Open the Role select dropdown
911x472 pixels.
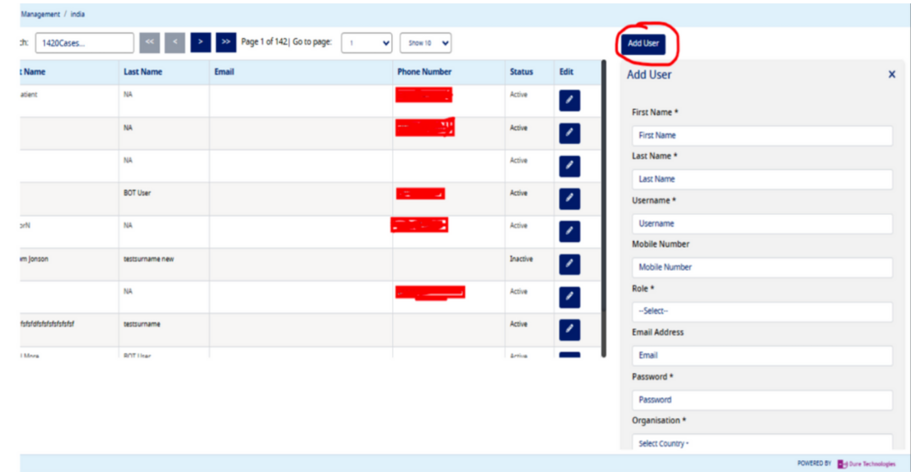tap(761, 311)
